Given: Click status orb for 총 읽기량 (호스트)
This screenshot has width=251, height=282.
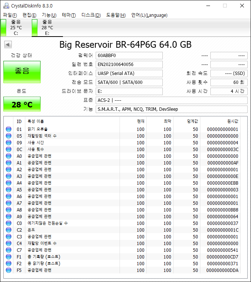Looking at the screenshot, I should click(9, 264).
